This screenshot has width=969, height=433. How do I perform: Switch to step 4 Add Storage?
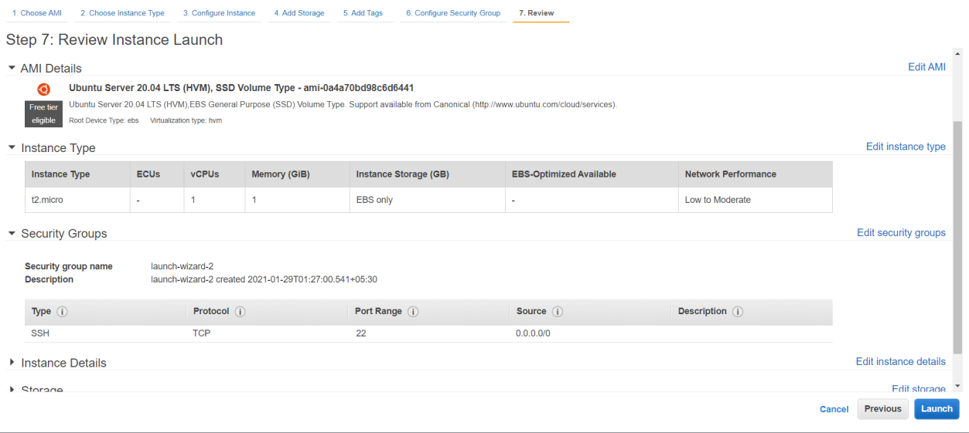[299, 13]
